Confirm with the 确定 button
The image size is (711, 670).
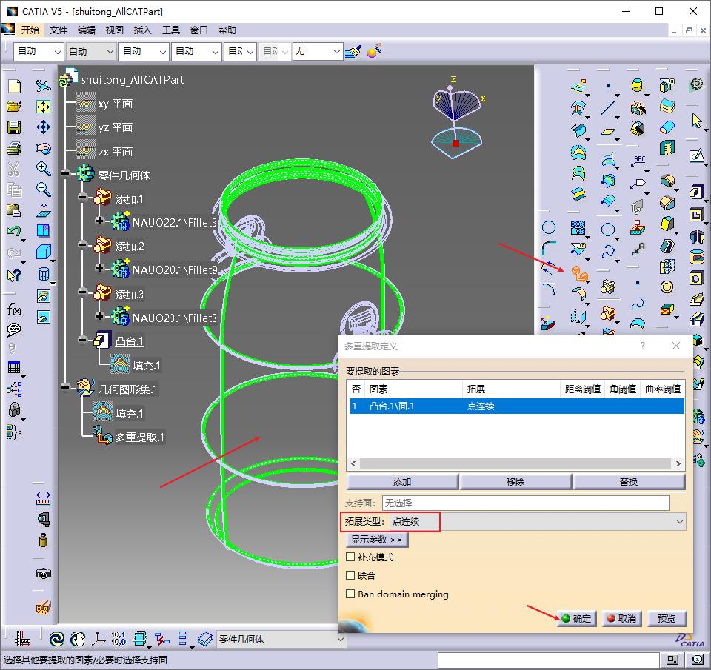[576, 618]
